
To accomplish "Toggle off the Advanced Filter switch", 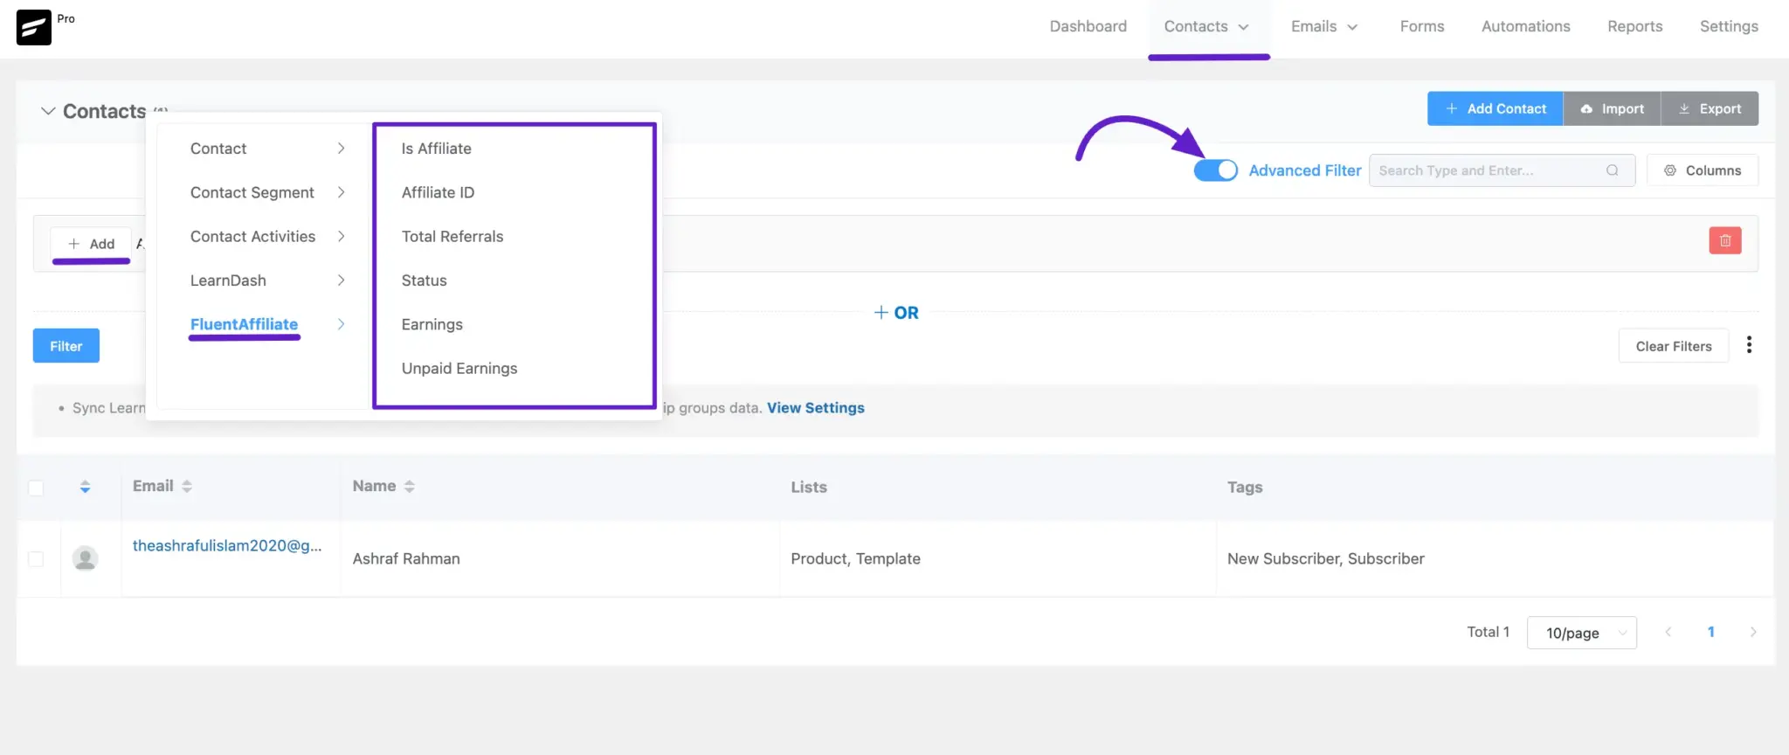I will coord(1215,170).
